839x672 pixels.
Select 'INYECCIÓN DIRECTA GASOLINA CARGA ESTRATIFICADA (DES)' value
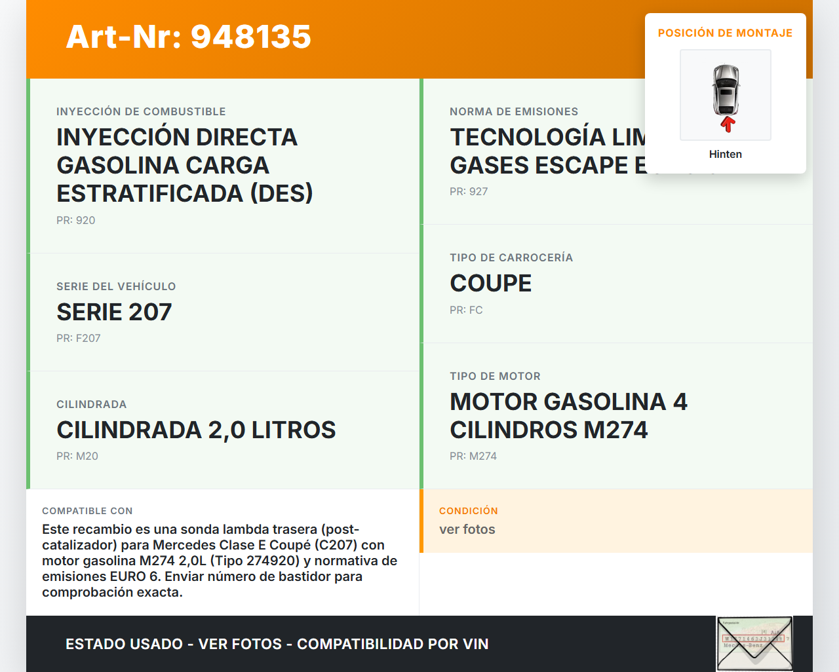pos(185,165)
